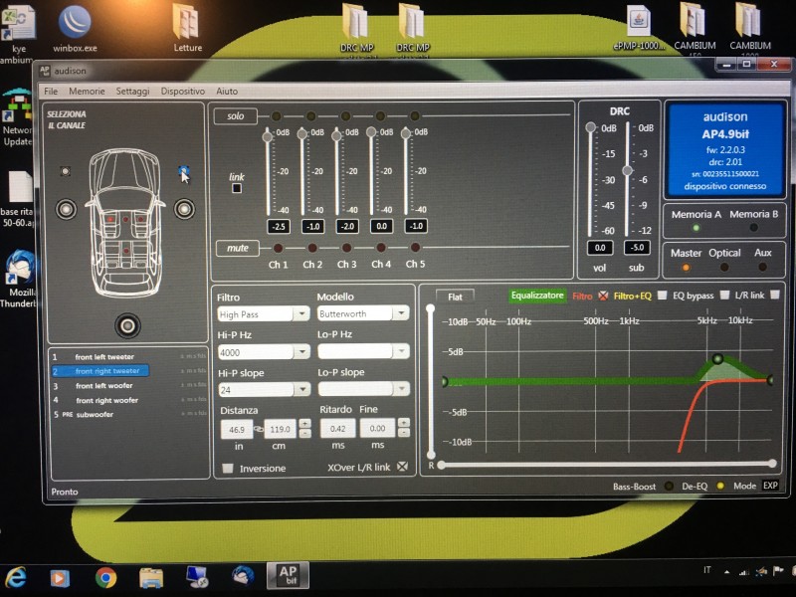This screenshot has height=597, width=796.
Task: Select the front left woofer speaker icon
Action: (x=66, y=209)
